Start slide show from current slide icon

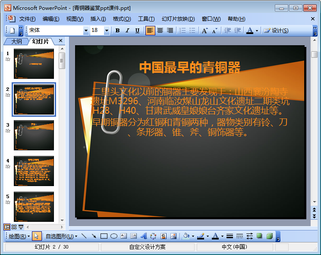pos(21,227)
